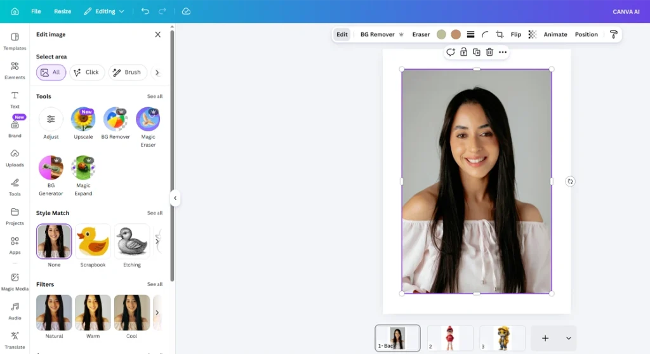Screen dimensions: 650x354
Task: Open the Brand sidebar panel
Action: pyautogui.click(x=15, y=129)
